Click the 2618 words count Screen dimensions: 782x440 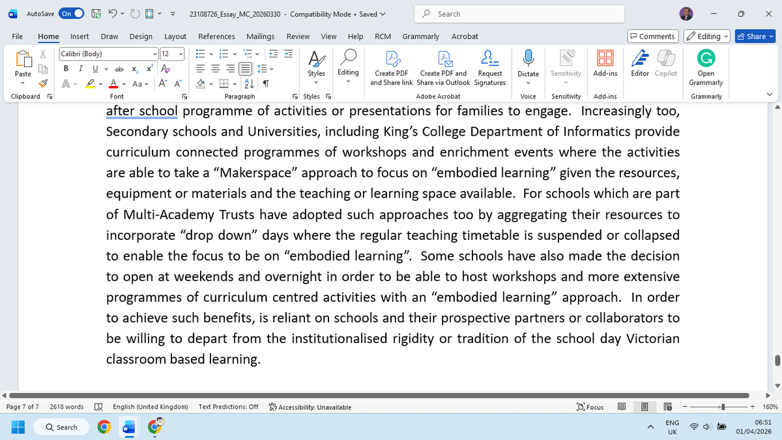(x=66, y=407)
